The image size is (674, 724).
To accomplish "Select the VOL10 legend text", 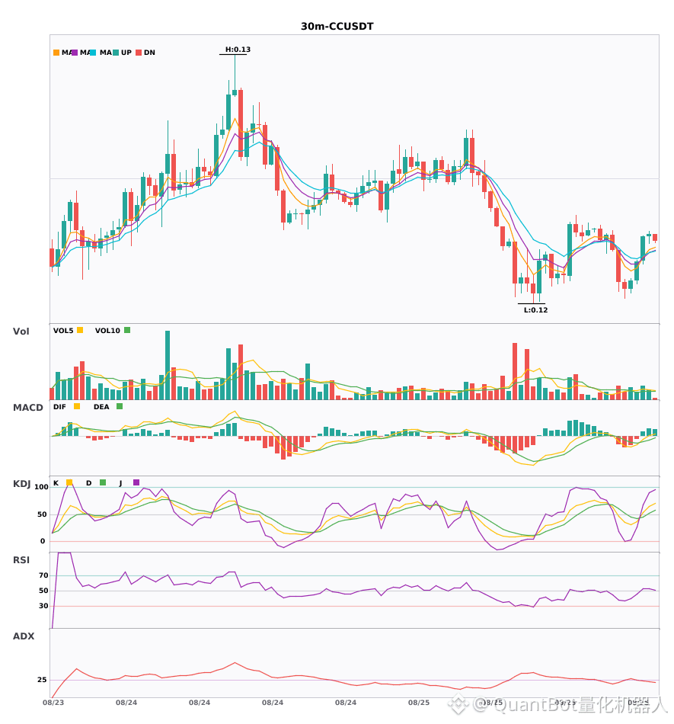I will pyautogui.click(x=107, y=331).
